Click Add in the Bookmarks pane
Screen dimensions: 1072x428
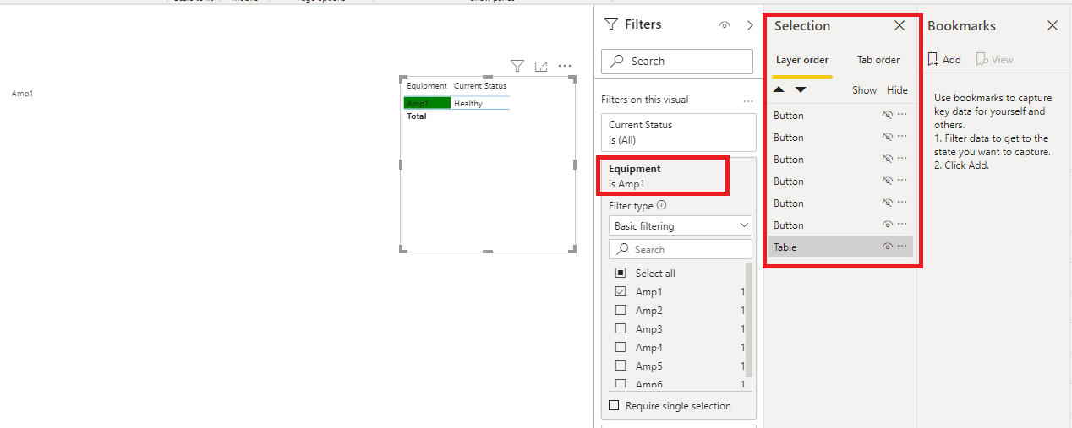(x=944, y=60)
